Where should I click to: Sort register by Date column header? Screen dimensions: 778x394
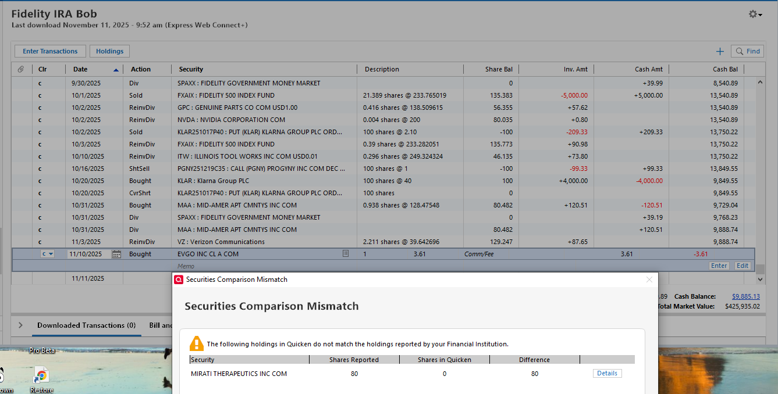(95, 69)
